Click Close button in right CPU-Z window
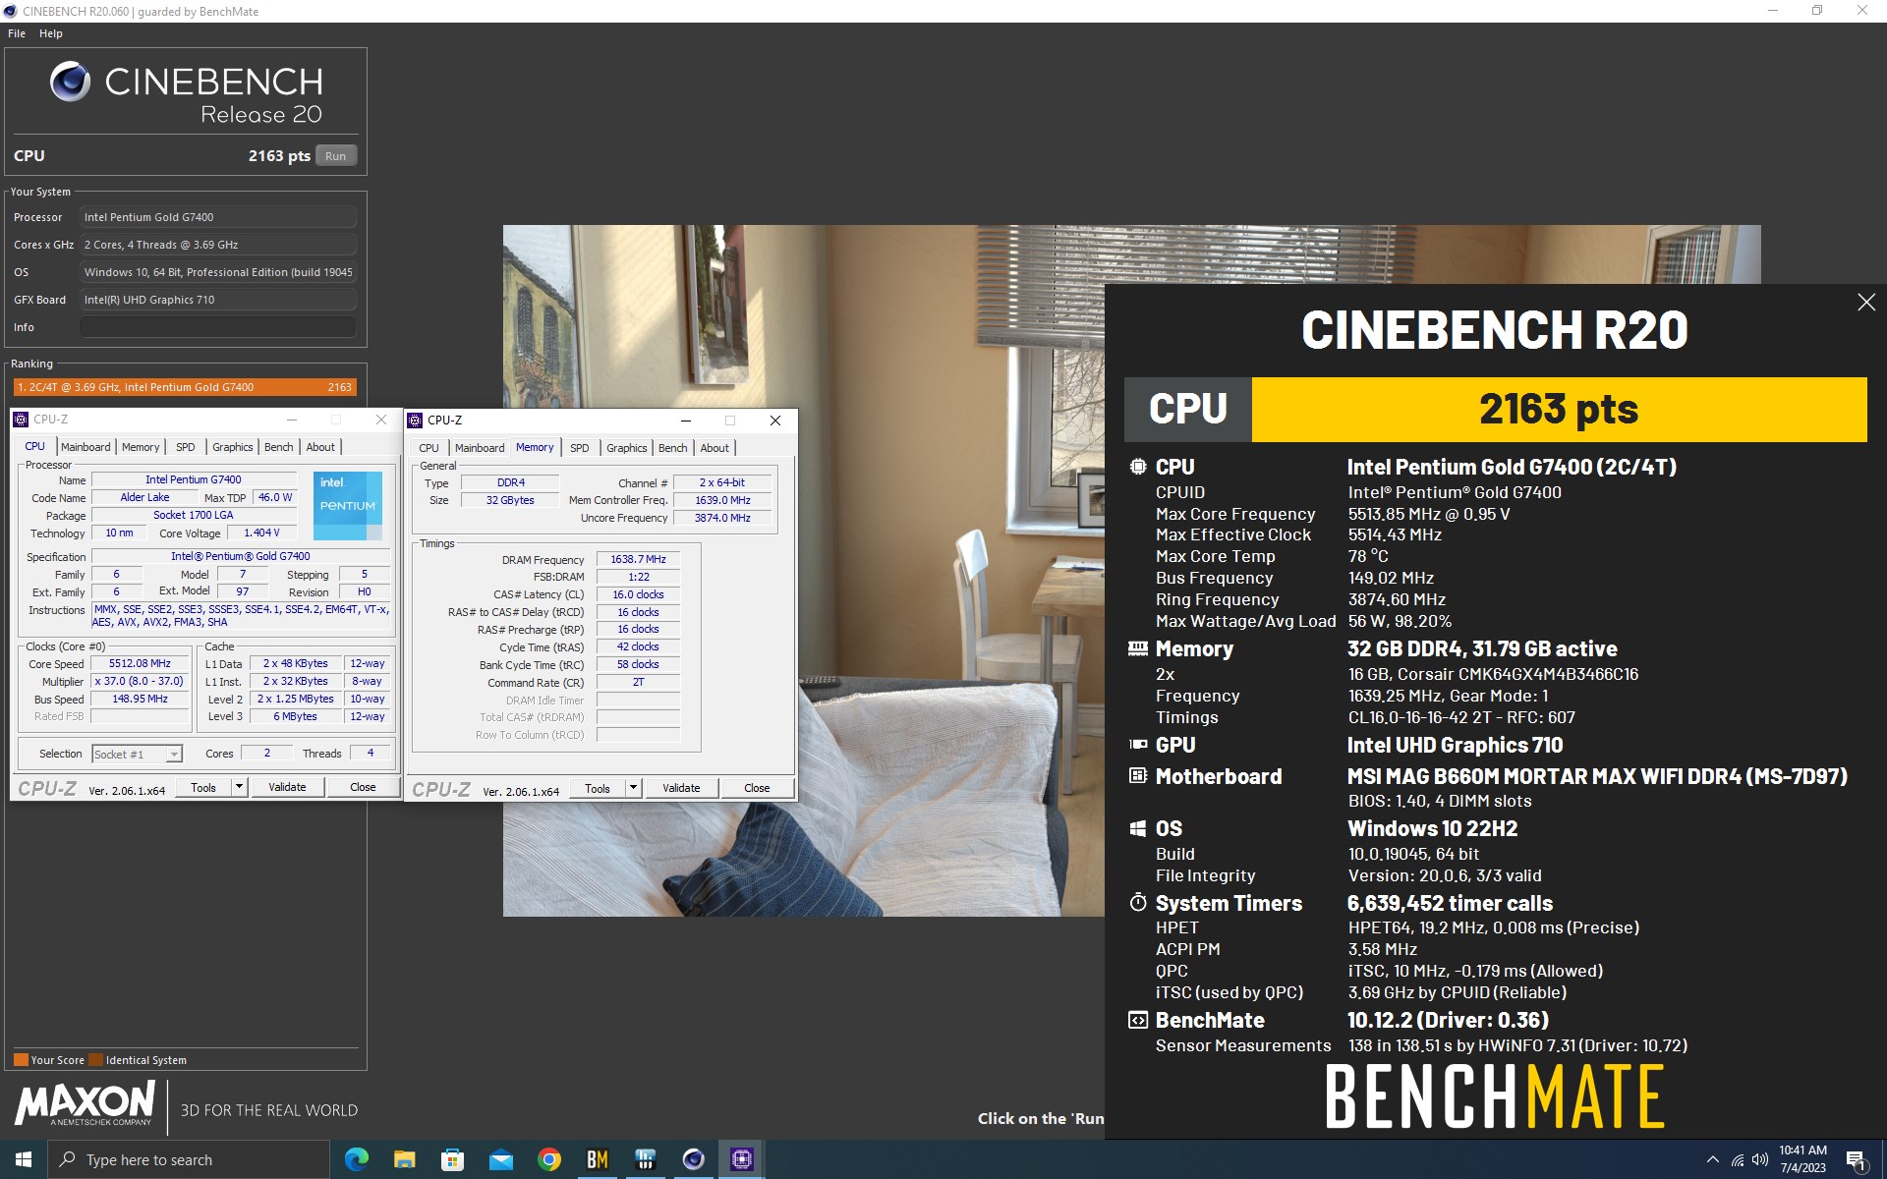This screenshot has width=1887, height=1179. 757,788
